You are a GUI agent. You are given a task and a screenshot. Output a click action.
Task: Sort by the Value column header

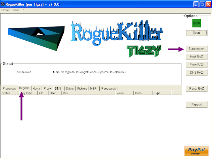[x=125, y=93]
